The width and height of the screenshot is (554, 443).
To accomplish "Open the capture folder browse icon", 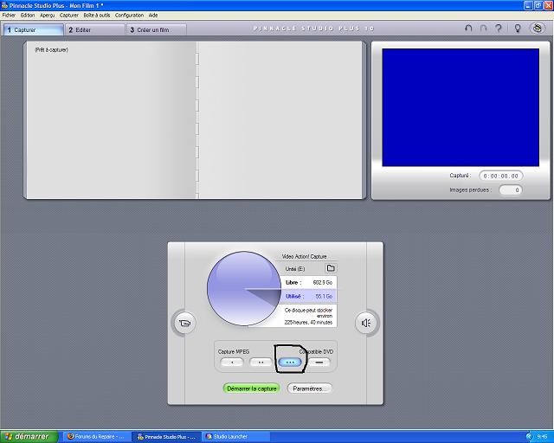I will [x=331, y=268].
